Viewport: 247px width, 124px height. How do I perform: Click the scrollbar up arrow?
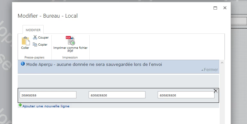click(x=222, y=63)
